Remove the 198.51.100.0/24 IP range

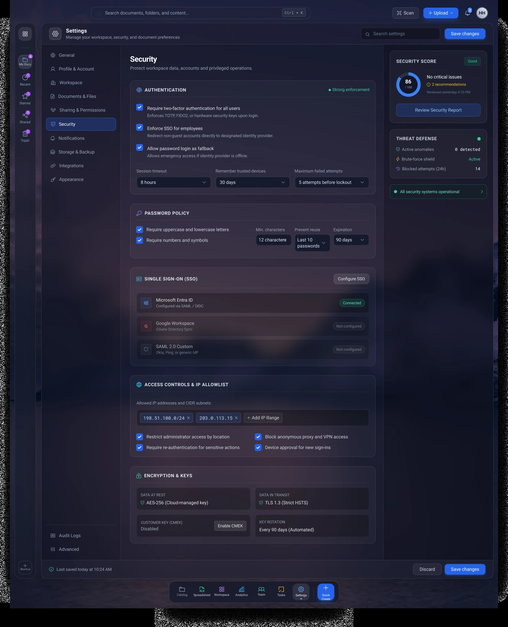point(188,418)
